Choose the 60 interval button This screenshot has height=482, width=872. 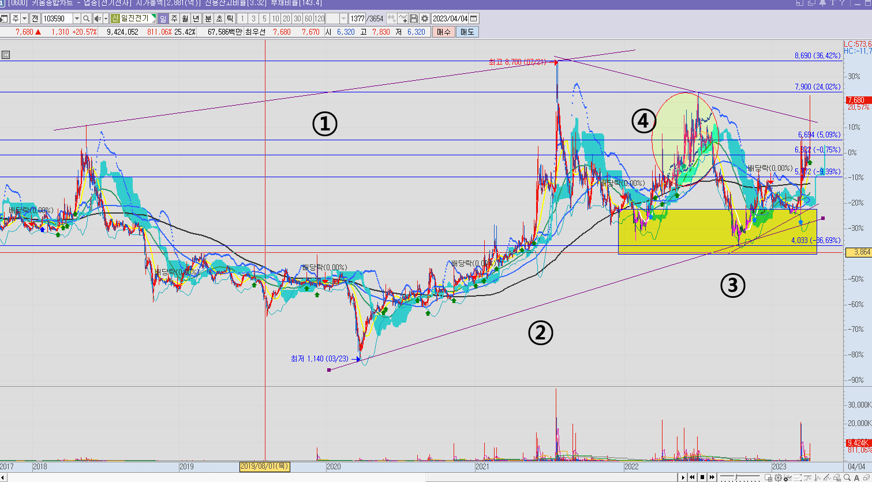(x=308, y=18)
